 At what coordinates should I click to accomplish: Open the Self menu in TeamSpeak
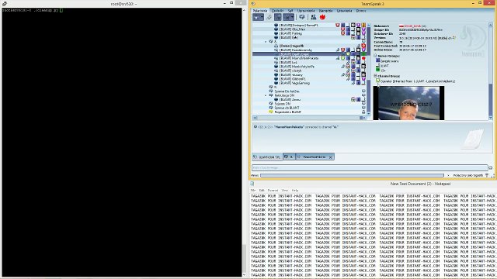[x=290, y=11]
